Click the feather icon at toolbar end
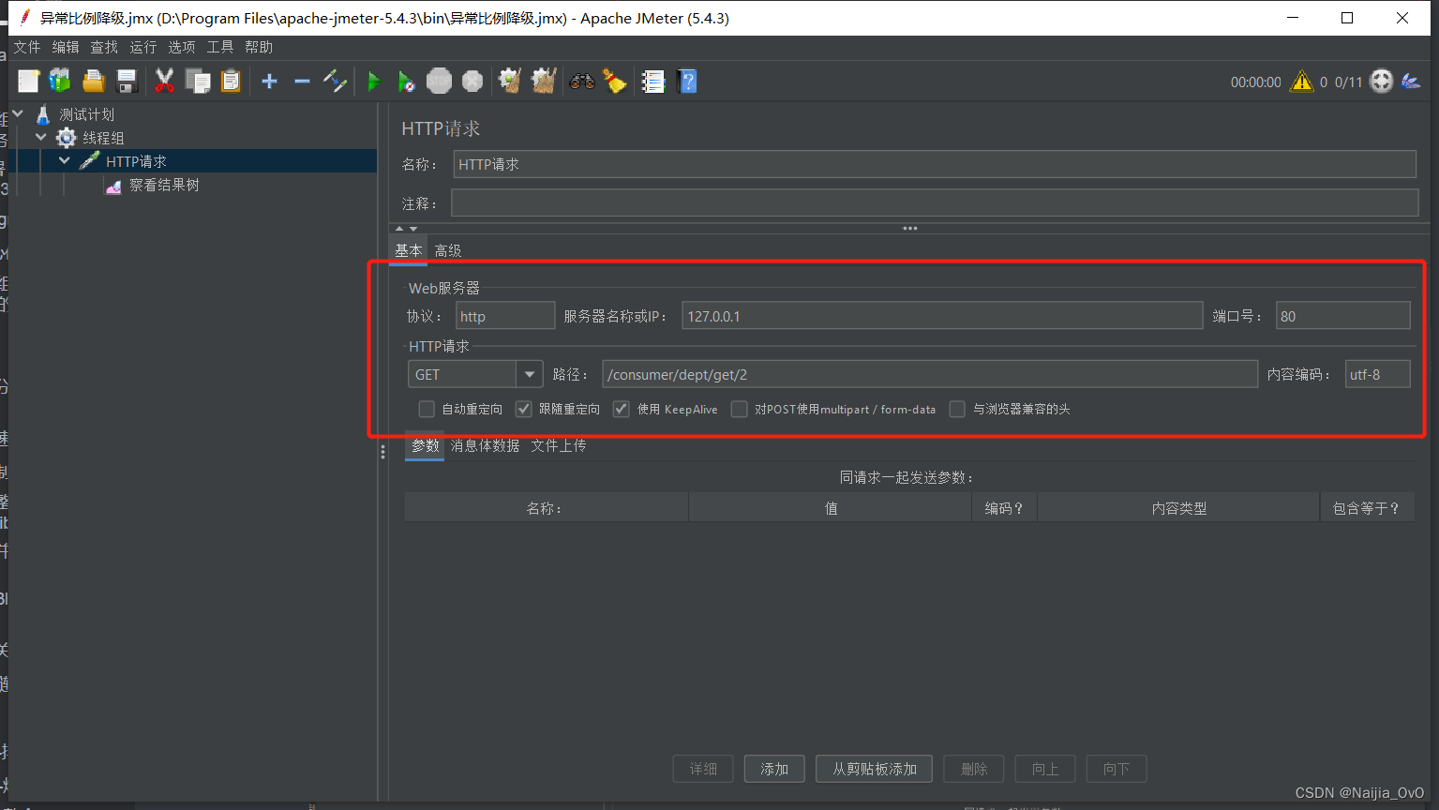Screen dimensions: 1439x810 pyautogui.click(x=1411, y=82)
